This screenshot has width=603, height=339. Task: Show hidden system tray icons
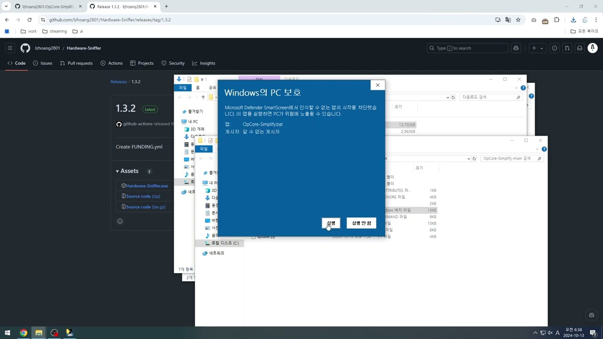pyautogui.click(x=535, y=333)
